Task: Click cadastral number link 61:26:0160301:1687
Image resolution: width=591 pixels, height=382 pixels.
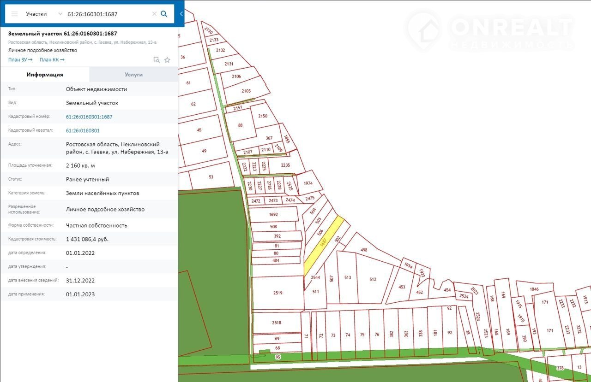Action: [x=89, y=117]
